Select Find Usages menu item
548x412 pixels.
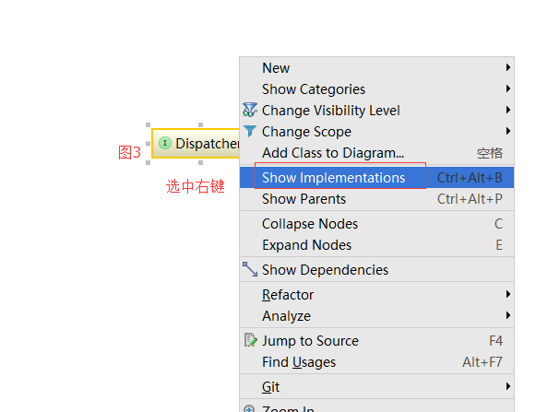[376, 361]
